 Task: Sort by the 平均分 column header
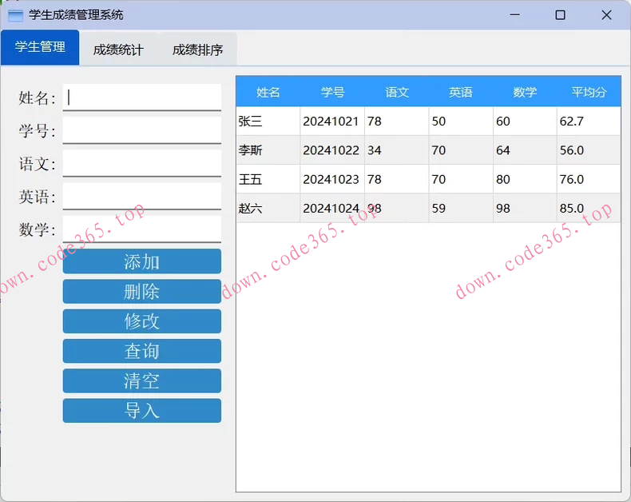tap(589, 92)
